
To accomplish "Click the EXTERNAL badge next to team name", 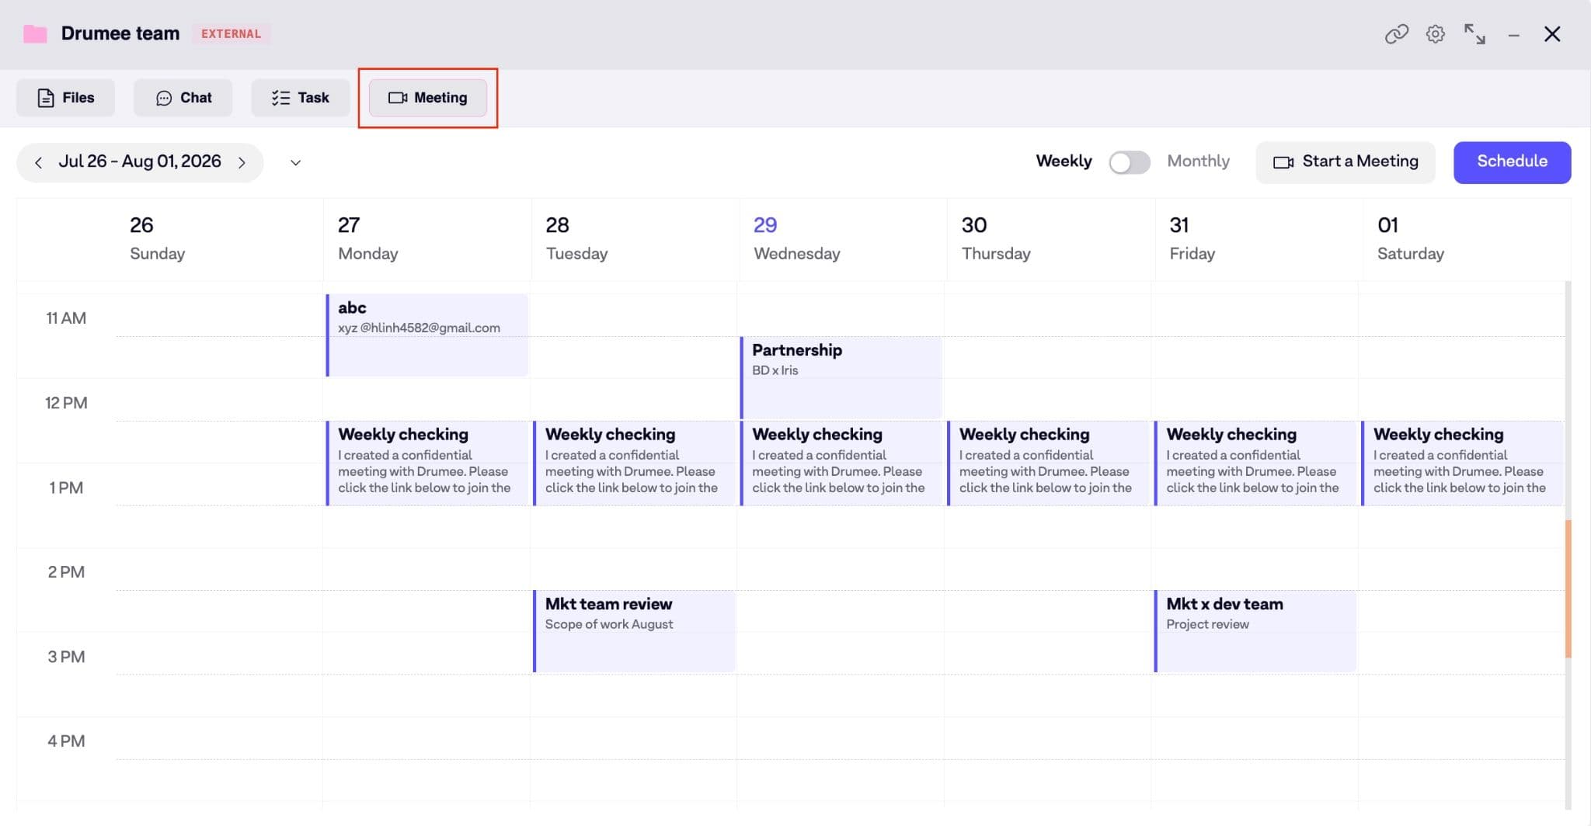I will tap(231, 34).
